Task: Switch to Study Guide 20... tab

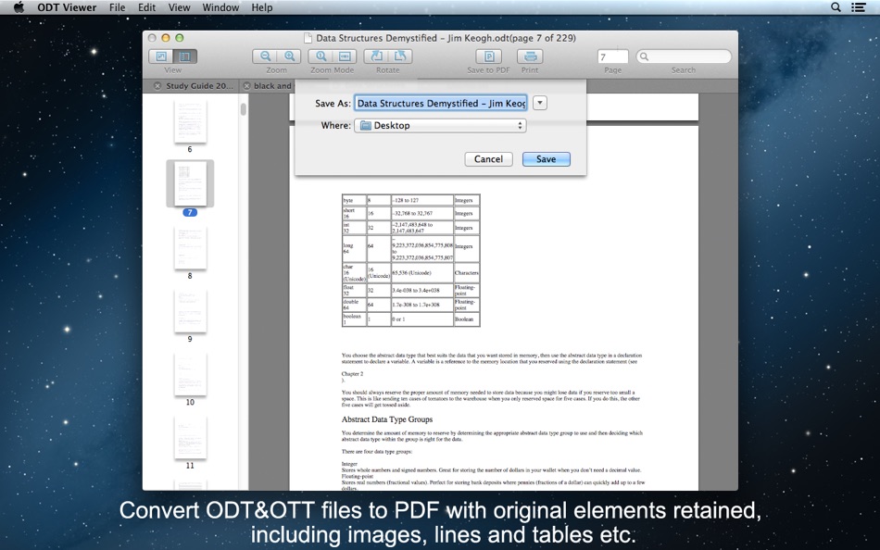Action: pos(199,86)
